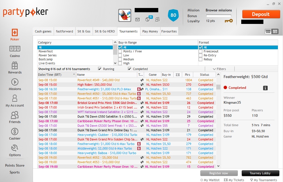
Task: Click the My Waitlist clock icon
Action: point(202,180)
